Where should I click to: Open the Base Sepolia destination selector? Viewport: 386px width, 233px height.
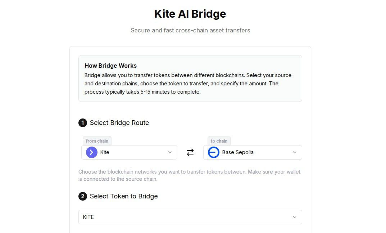(x=253, y=152)
